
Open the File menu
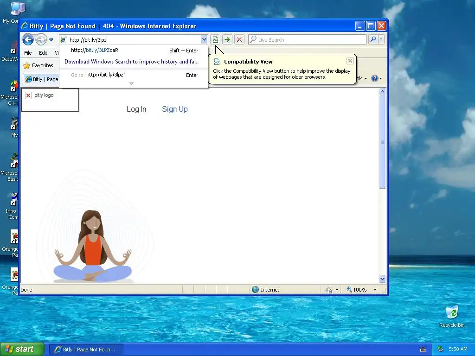28,53
